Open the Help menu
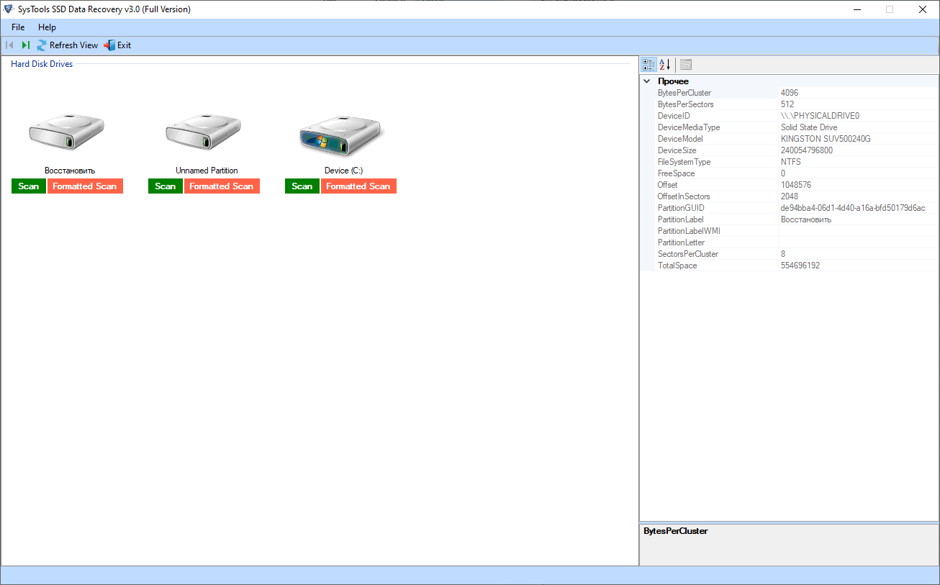The width and height of the screenshot is (940, 585). coord(47,27)
